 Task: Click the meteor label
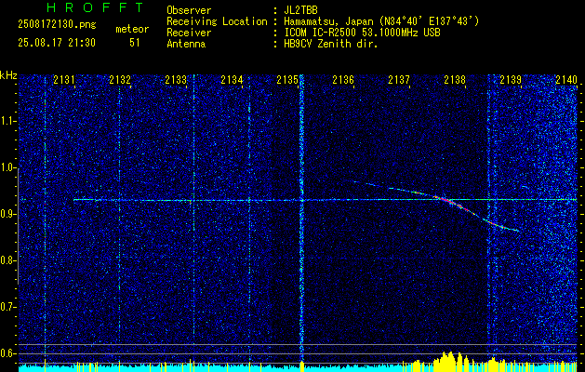[132, 29]
